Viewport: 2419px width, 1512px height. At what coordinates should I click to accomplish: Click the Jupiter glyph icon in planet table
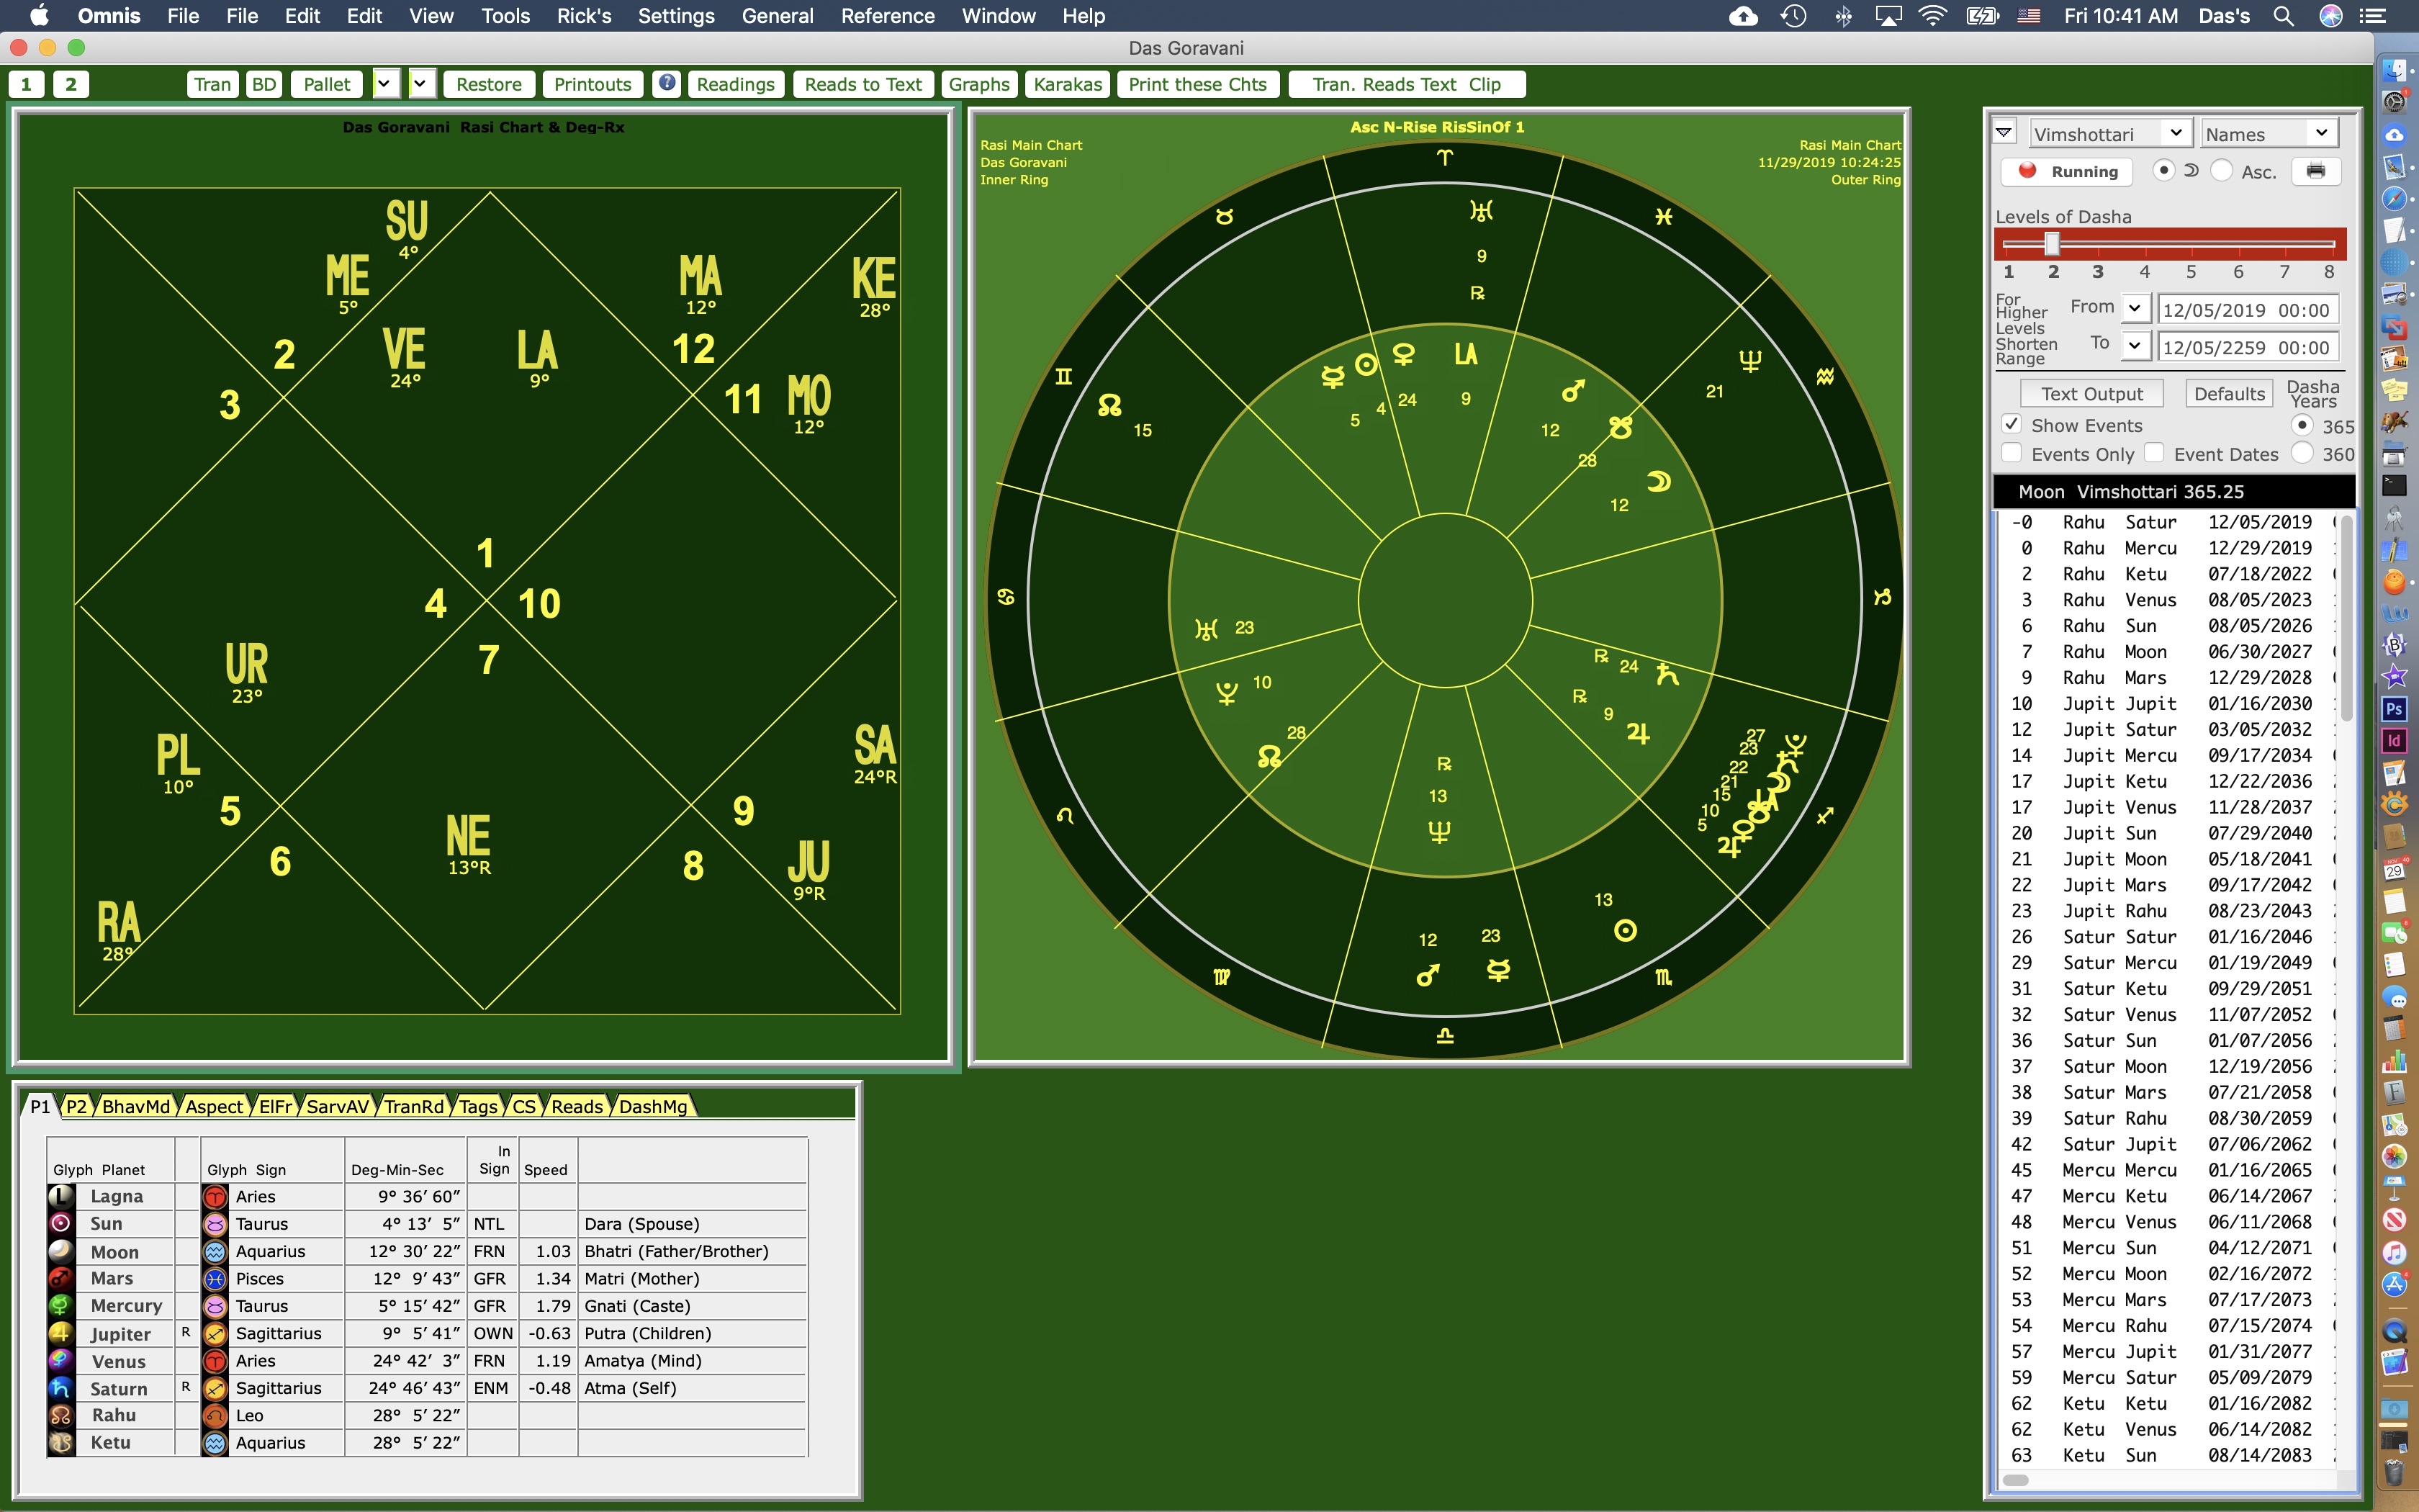(61, 1333)
